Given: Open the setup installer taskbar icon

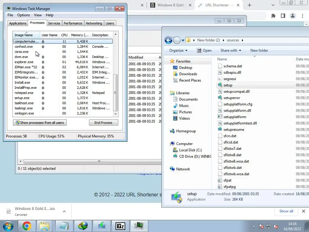Looking at the screenshot, I should 101,226.
